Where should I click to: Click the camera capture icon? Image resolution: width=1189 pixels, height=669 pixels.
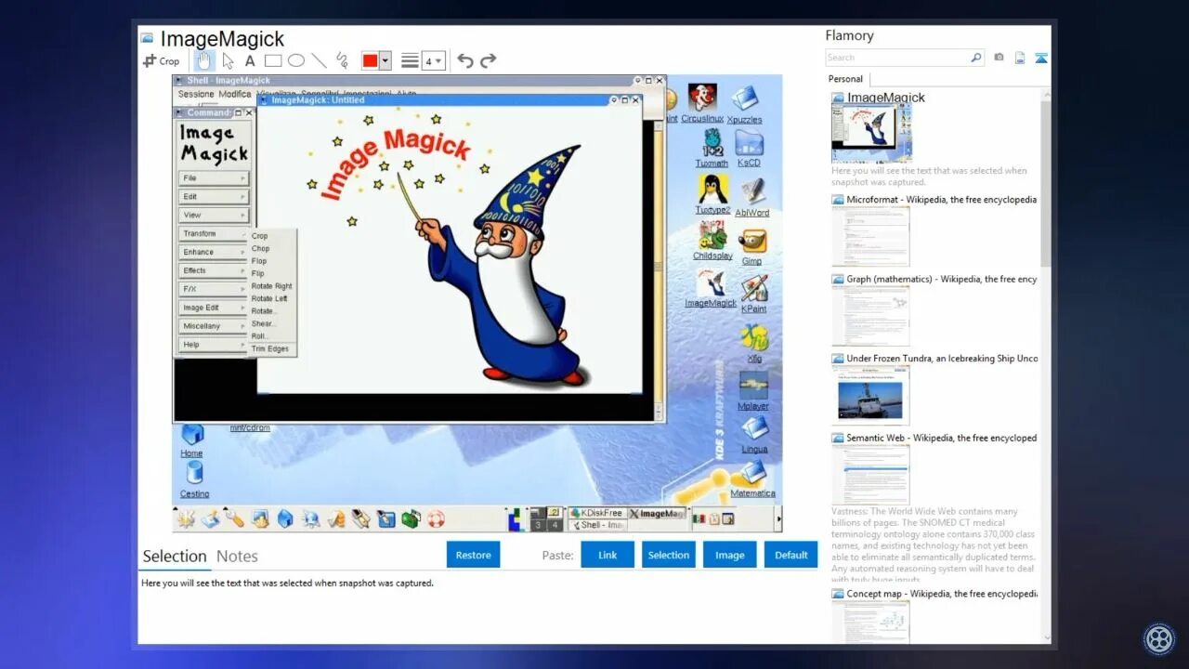999,58
